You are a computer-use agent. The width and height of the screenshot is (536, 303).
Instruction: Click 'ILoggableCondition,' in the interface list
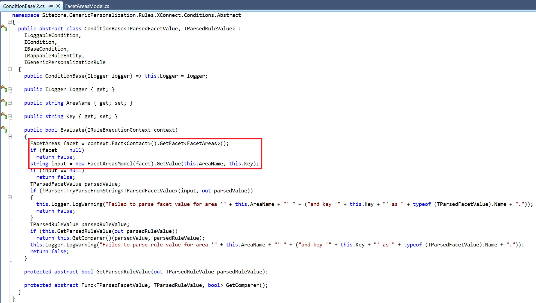(53, 35)
